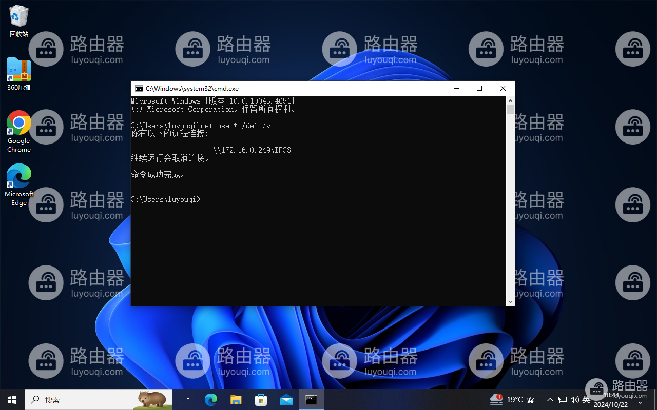The width and height of the screenshot is (657, 410).
Task: Click the \\172.16.0.249\IPC$ text
Action: [252, 150]
